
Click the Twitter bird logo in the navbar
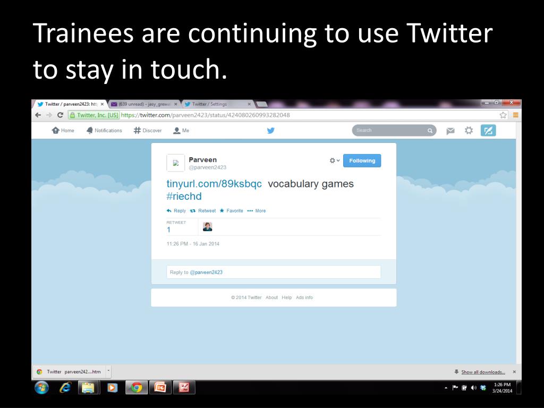coord(271,131)
